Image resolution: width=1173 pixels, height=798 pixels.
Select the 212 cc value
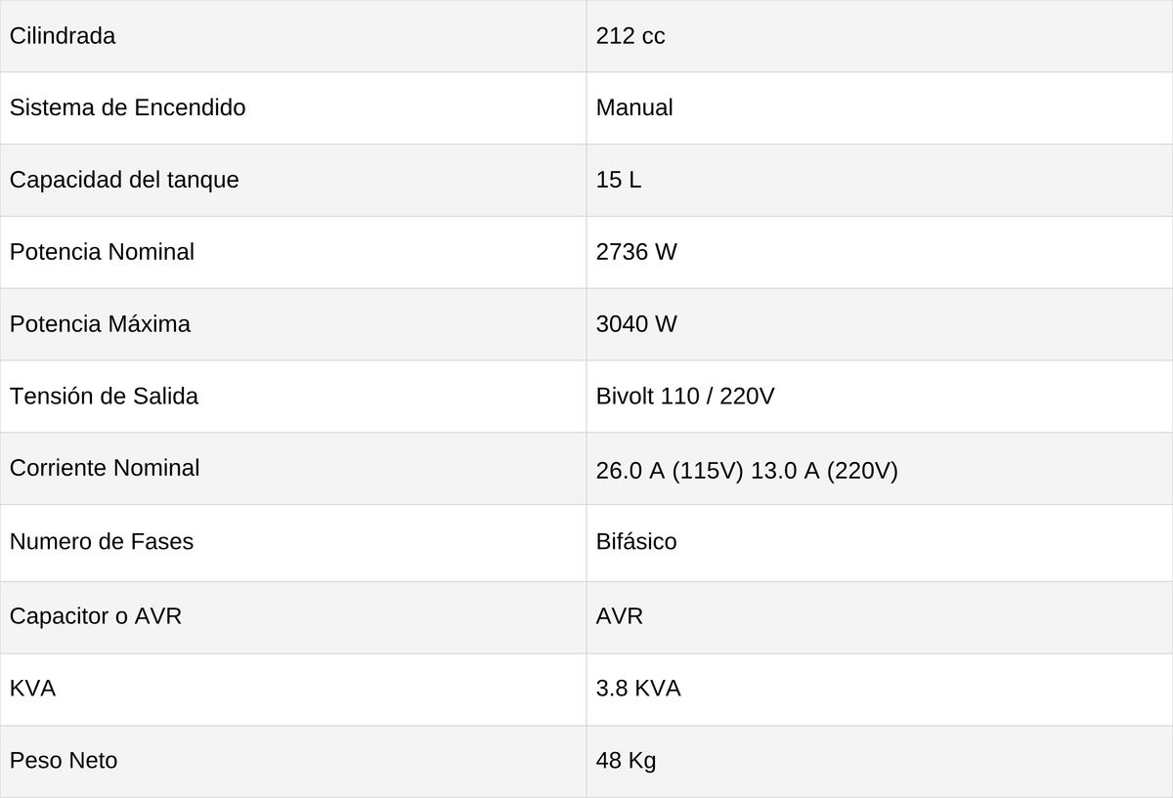630,36
